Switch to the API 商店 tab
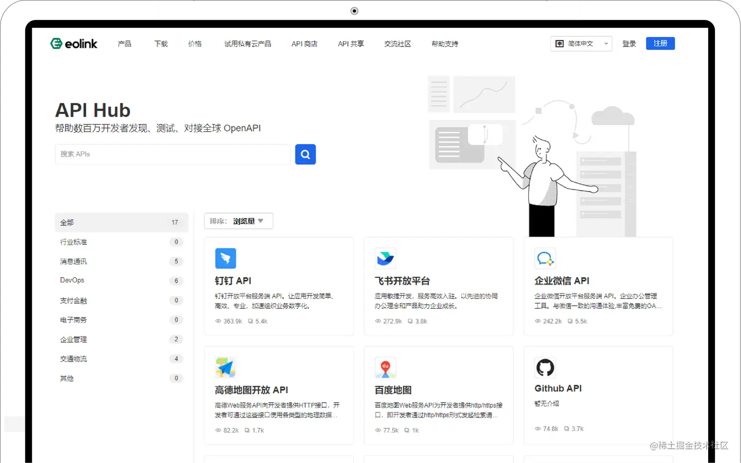The width and height of the screenshot is (741, 463). (304, 44)
